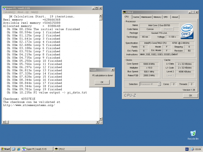Launch Internet Explorer from quick launch
203x152 pixels.
coord(19,149)
